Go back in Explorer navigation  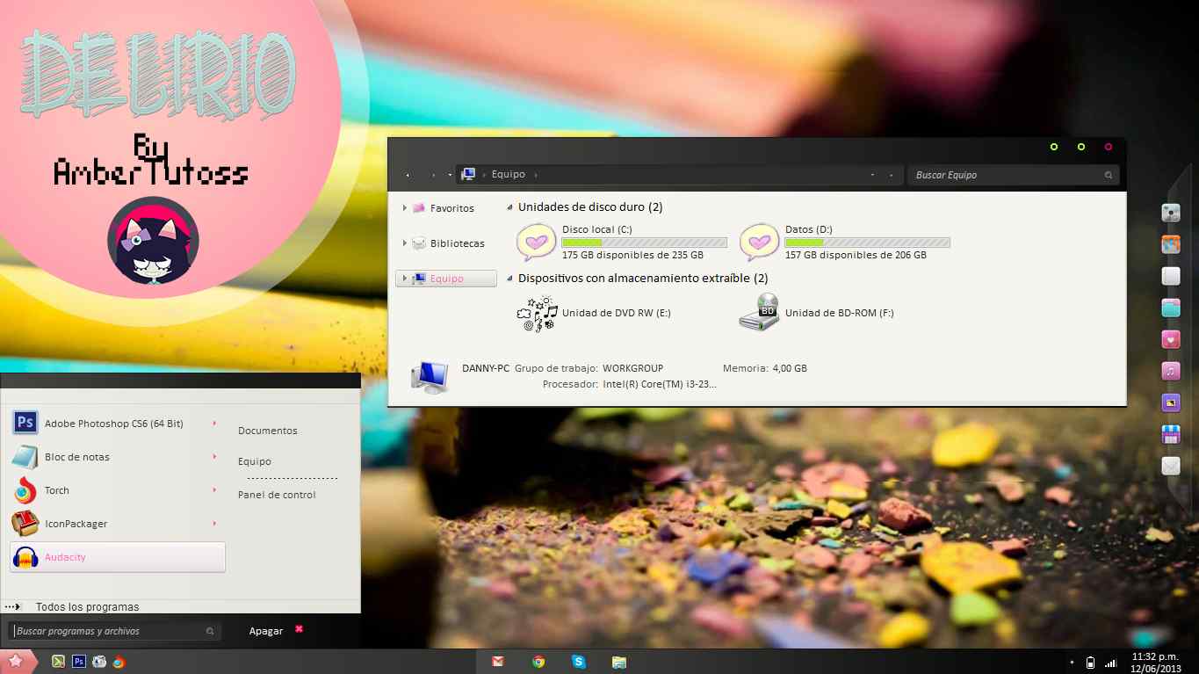[x=408, y=175]
